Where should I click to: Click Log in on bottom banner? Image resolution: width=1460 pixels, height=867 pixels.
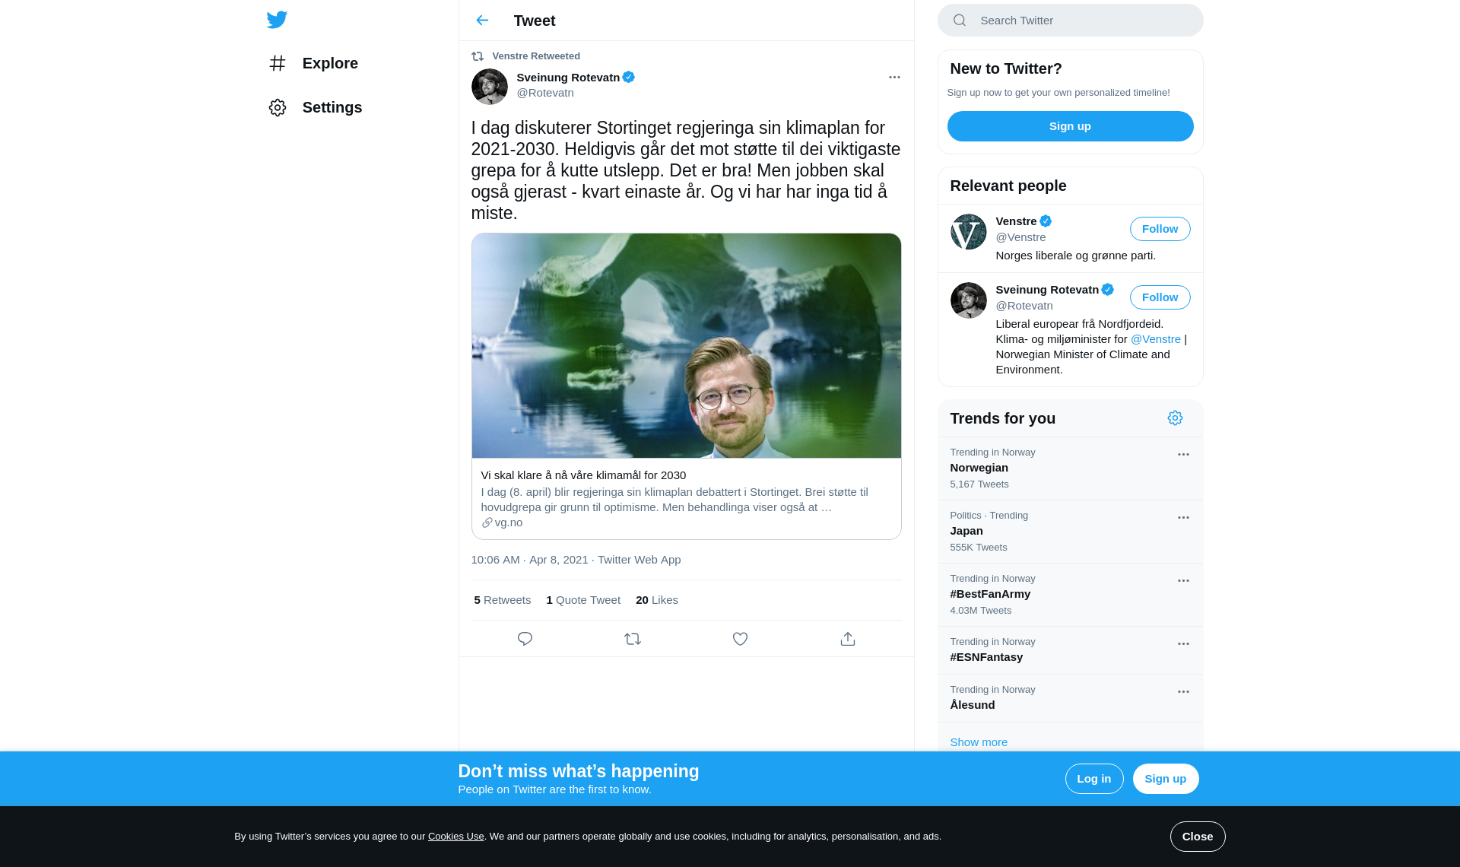coord(1094,779)
